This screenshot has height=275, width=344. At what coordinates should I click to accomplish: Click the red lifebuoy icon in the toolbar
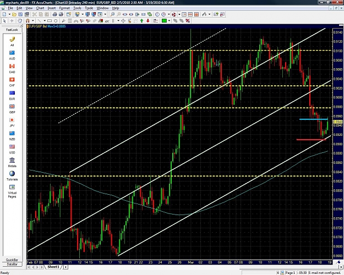(174, 14)
